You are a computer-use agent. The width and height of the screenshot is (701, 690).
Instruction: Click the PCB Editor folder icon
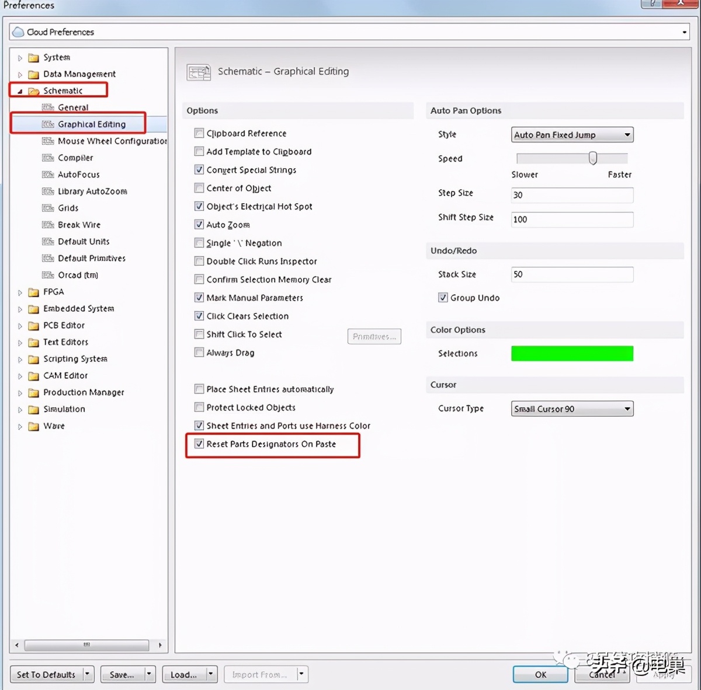[x=34, y=326]
